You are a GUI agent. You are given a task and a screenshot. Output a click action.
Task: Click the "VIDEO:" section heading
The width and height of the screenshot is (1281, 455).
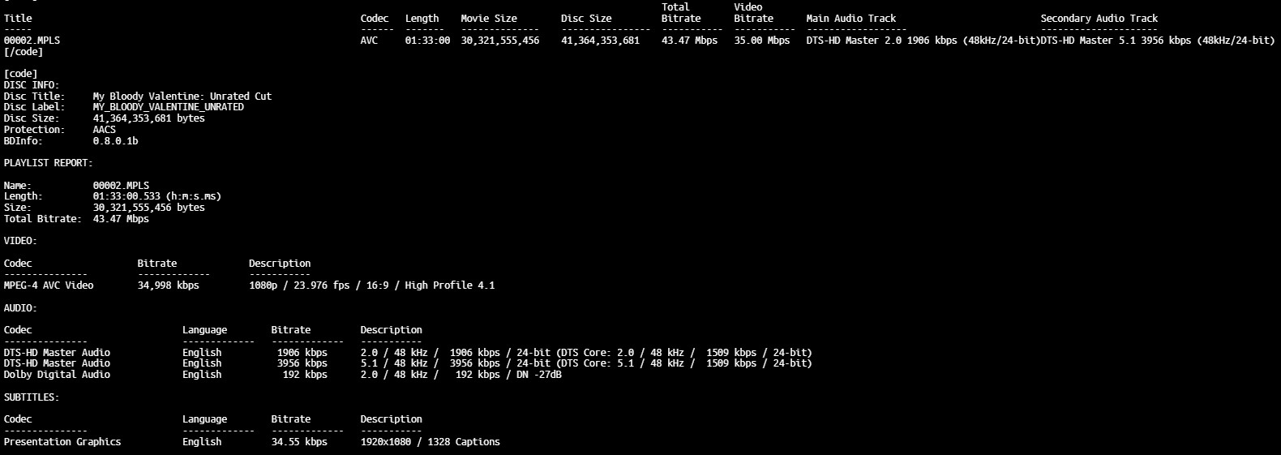click(20, 241)
